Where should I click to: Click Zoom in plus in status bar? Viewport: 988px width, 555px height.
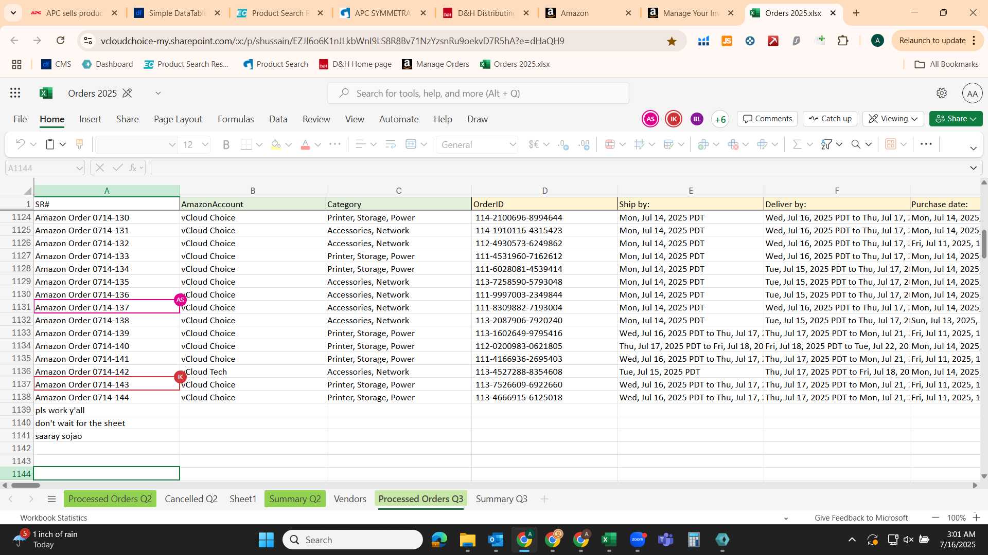976,517
